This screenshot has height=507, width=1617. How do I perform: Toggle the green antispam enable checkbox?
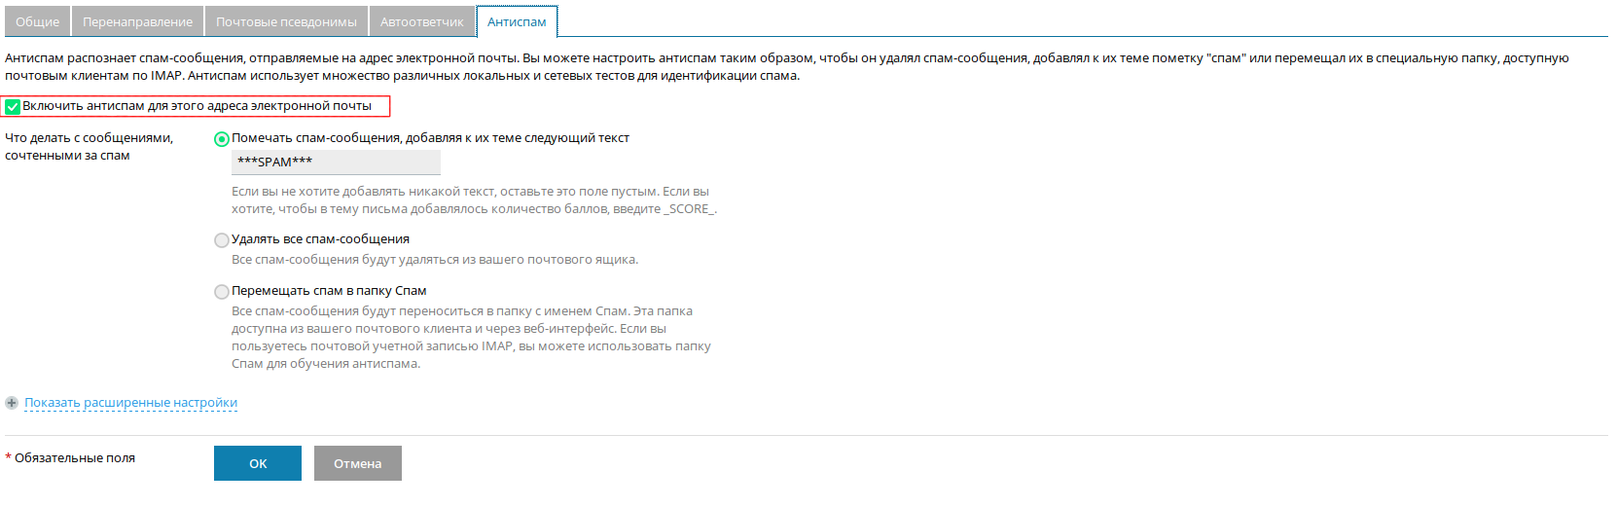(13, 107)
